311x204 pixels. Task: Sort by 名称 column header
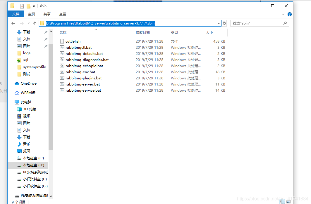click(63, 33)
